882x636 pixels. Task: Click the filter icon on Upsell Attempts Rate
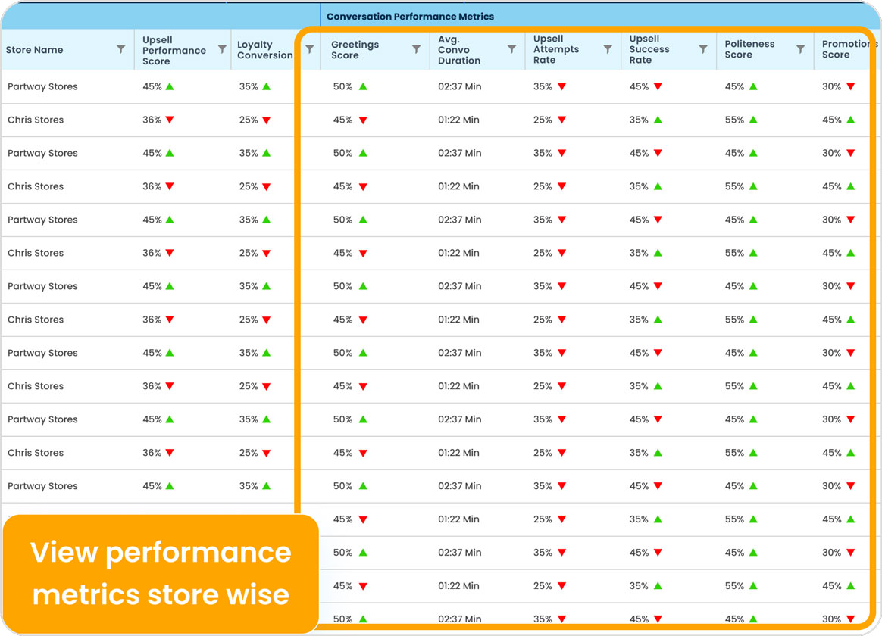click(608, 49)
